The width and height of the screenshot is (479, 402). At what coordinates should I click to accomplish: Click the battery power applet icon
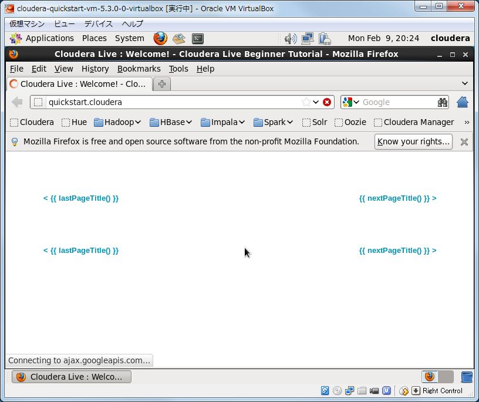click(325, 39)
